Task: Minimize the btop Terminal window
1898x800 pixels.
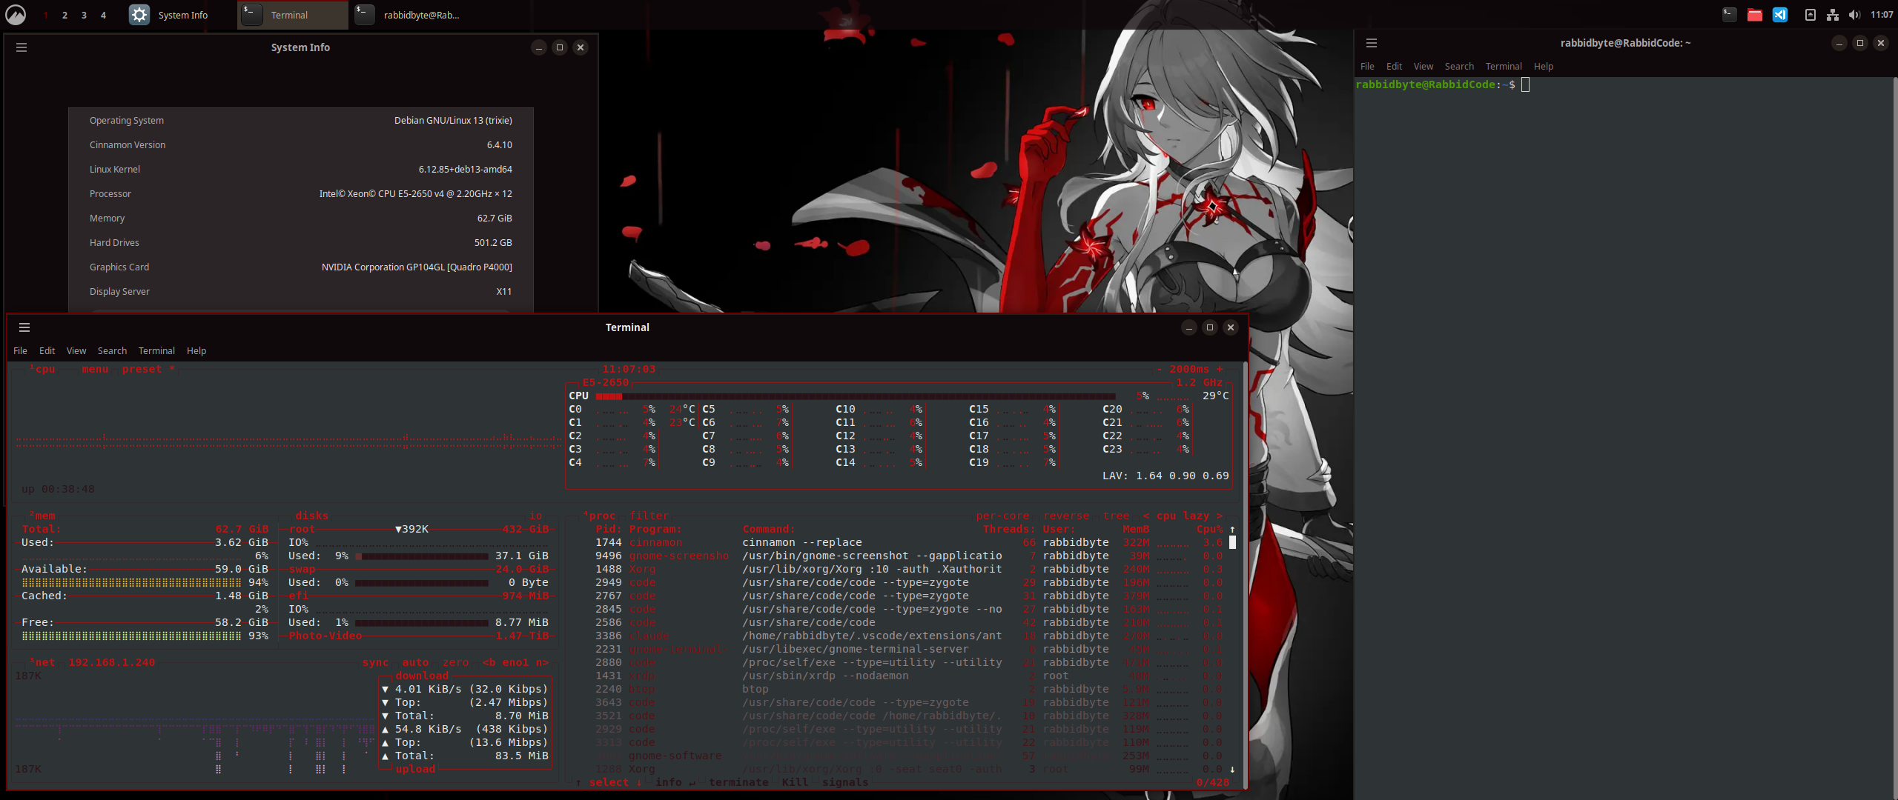Action: pyautogui.click(x=1189, y=327)
